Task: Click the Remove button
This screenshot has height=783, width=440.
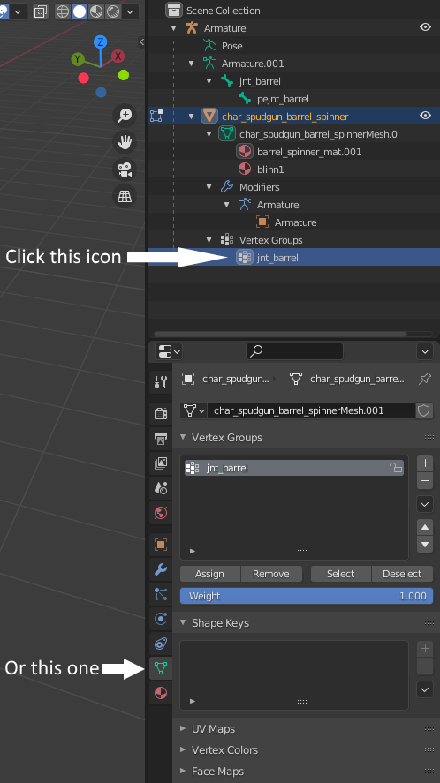Action: 271,574
